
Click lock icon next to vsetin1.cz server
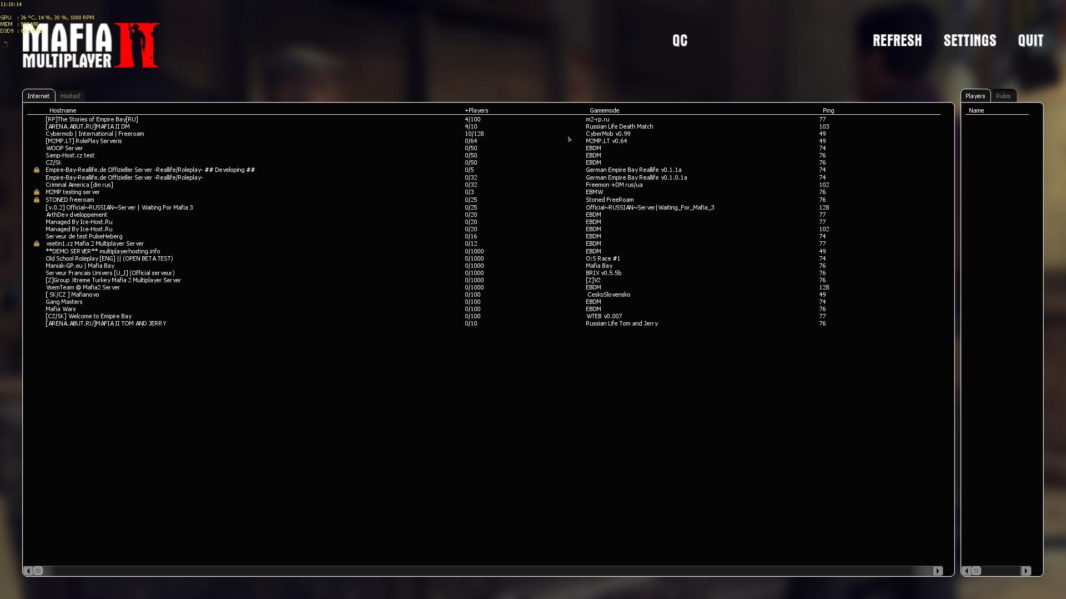click(x=37, y=244)
